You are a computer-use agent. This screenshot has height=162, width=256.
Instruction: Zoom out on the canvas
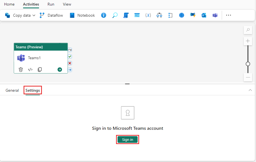click(x=248, y=77)
